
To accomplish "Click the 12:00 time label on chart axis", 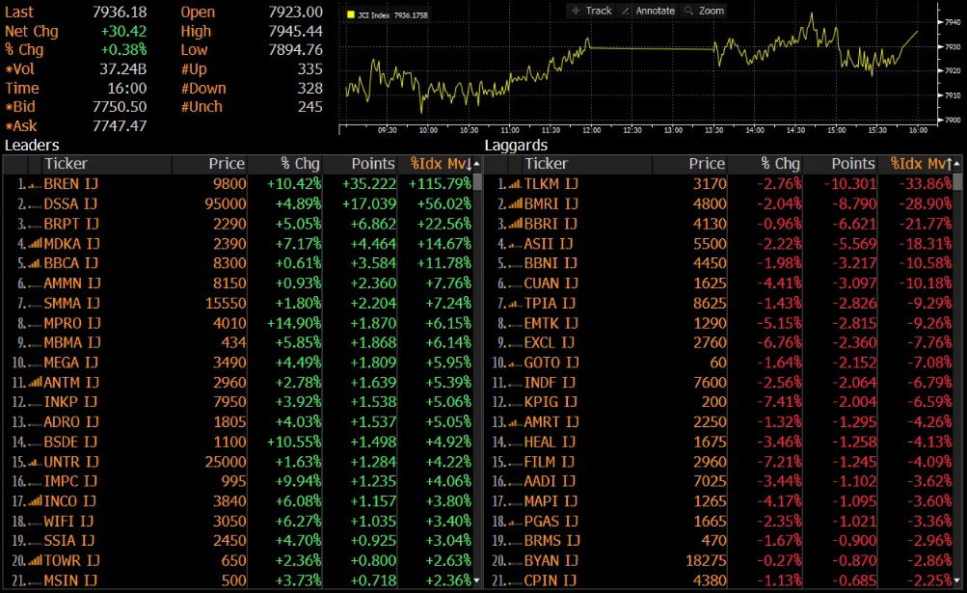I will point(591,130).
